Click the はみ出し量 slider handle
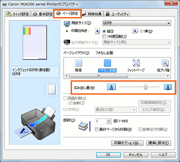 145,87
